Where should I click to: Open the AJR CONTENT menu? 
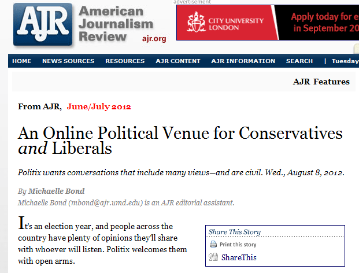(178, 61)
